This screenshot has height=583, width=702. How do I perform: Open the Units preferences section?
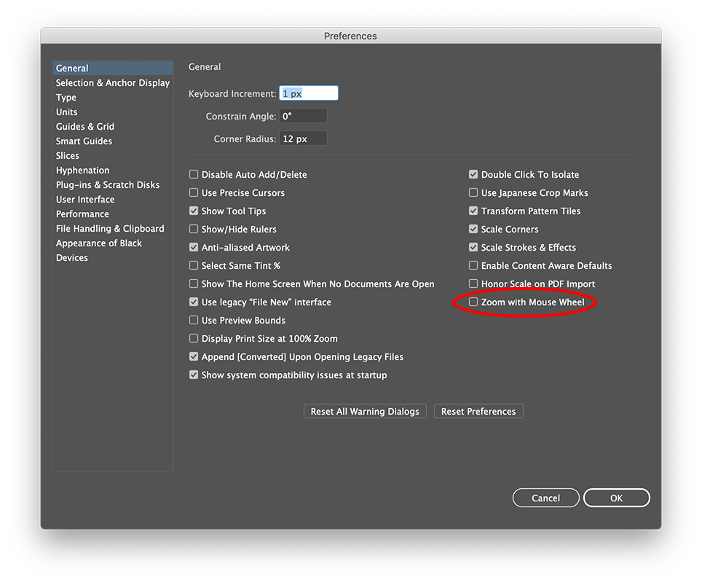tap(66, 111)
